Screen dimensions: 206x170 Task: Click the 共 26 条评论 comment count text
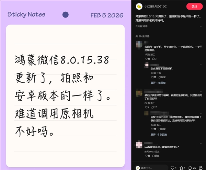142,36
